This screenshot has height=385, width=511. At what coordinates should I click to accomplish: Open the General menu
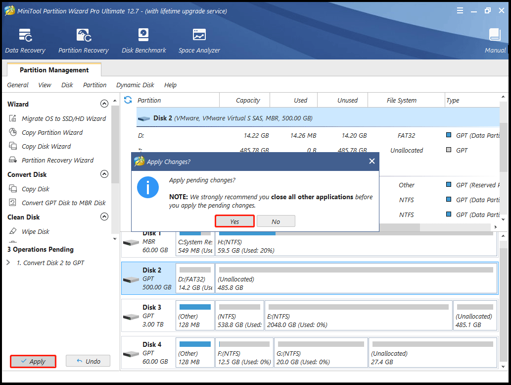pyautogui.click(x=18, y=85)
